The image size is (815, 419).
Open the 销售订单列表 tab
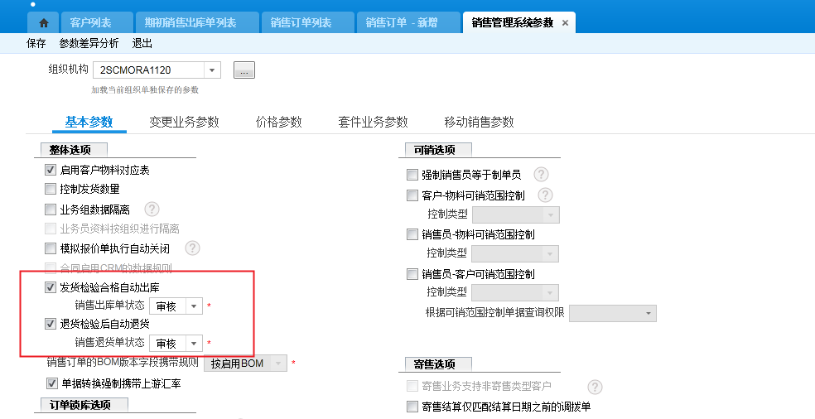[x=301, y=23]
